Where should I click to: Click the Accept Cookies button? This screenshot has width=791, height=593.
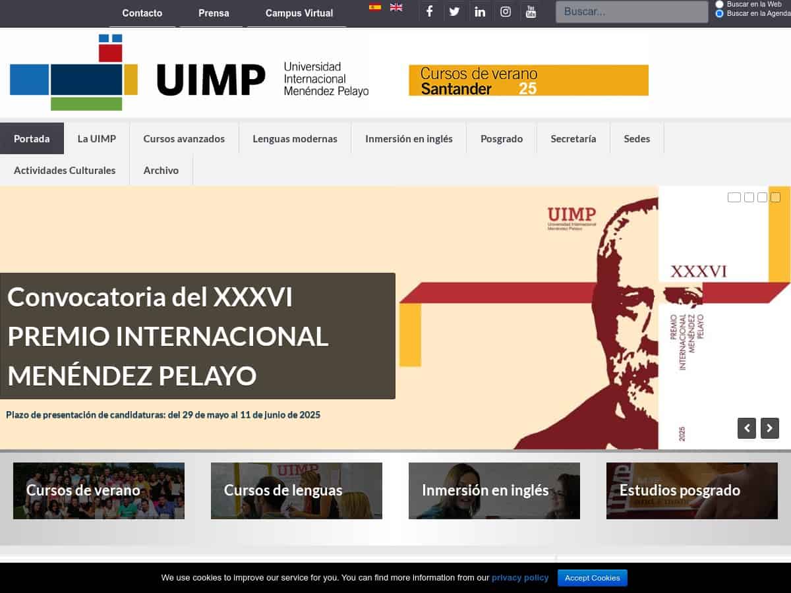[x=593, y=578]
